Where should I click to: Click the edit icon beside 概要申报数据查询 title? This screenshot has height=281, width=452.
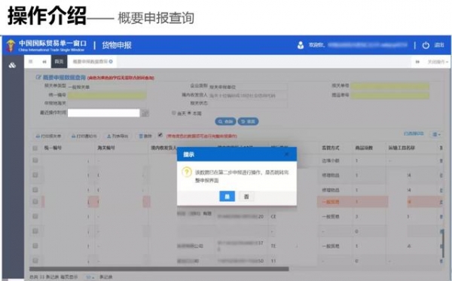pyautogui.click(x=38, y=78)
